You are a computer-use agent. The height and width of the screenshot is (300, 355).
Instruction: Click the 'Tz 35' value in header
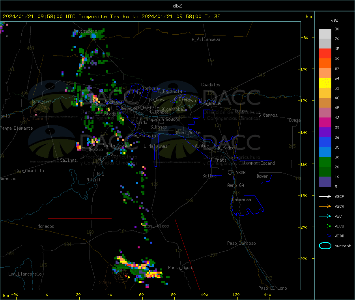tap(212, 17)
